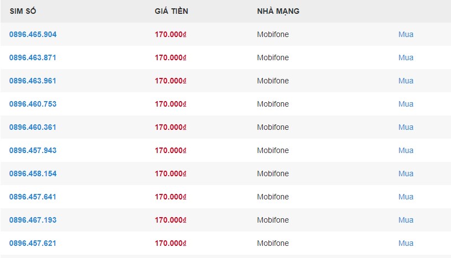The height and width of the screenshot is (258, 451).
Task: Open SIM number 0896.463.961
Action: pos(33,81)
